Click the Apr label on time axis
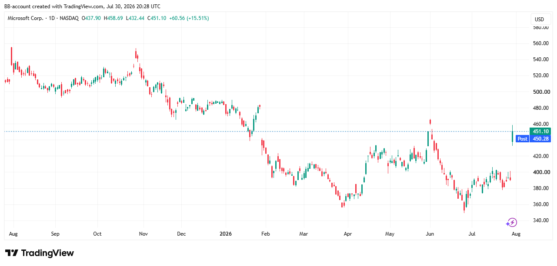 [348, 234]
